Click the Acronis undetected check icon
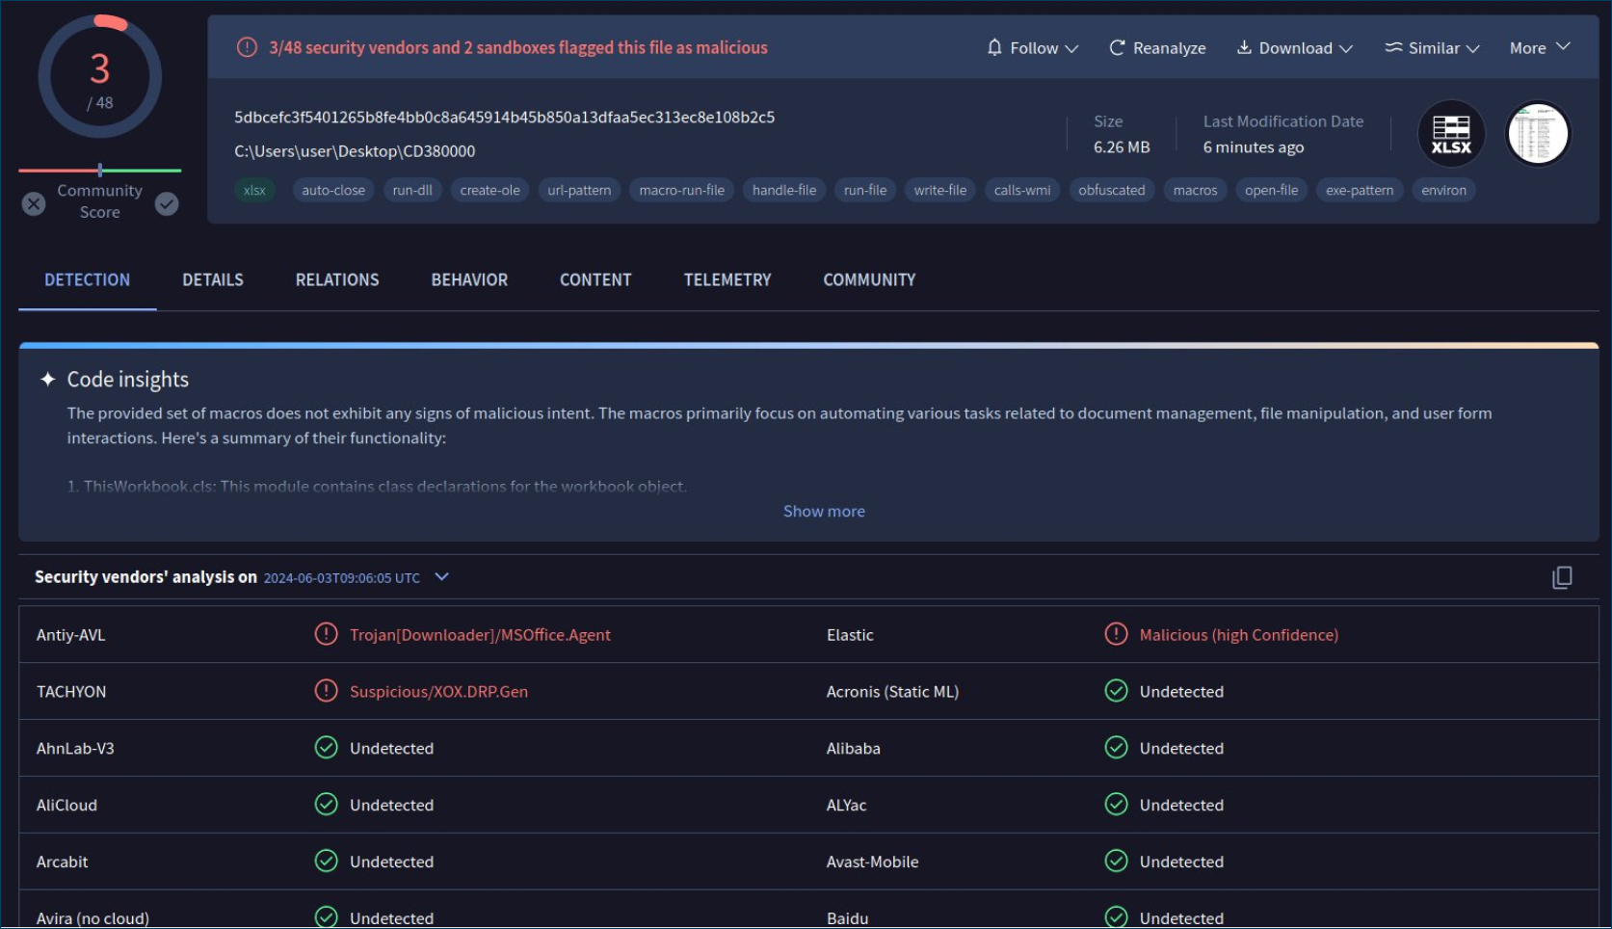This screenshot has width=1612, height=929. pos(1116,691)
